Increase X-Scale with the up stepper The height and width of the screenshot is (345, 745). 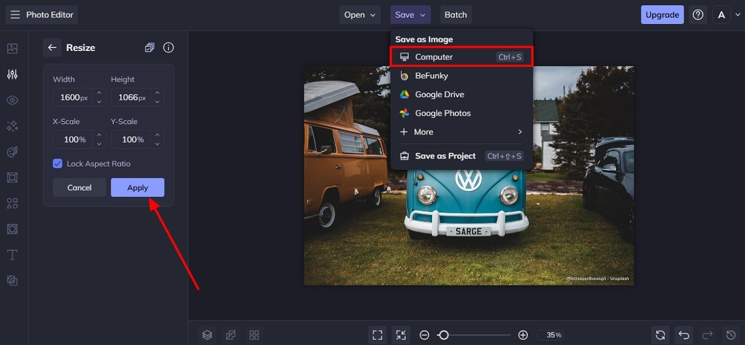click(x=99, y=135)
